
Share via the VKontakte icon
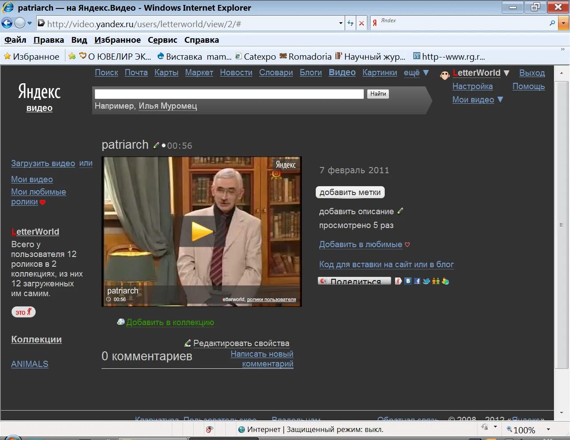pyautogui.click(x=408, y=281)
